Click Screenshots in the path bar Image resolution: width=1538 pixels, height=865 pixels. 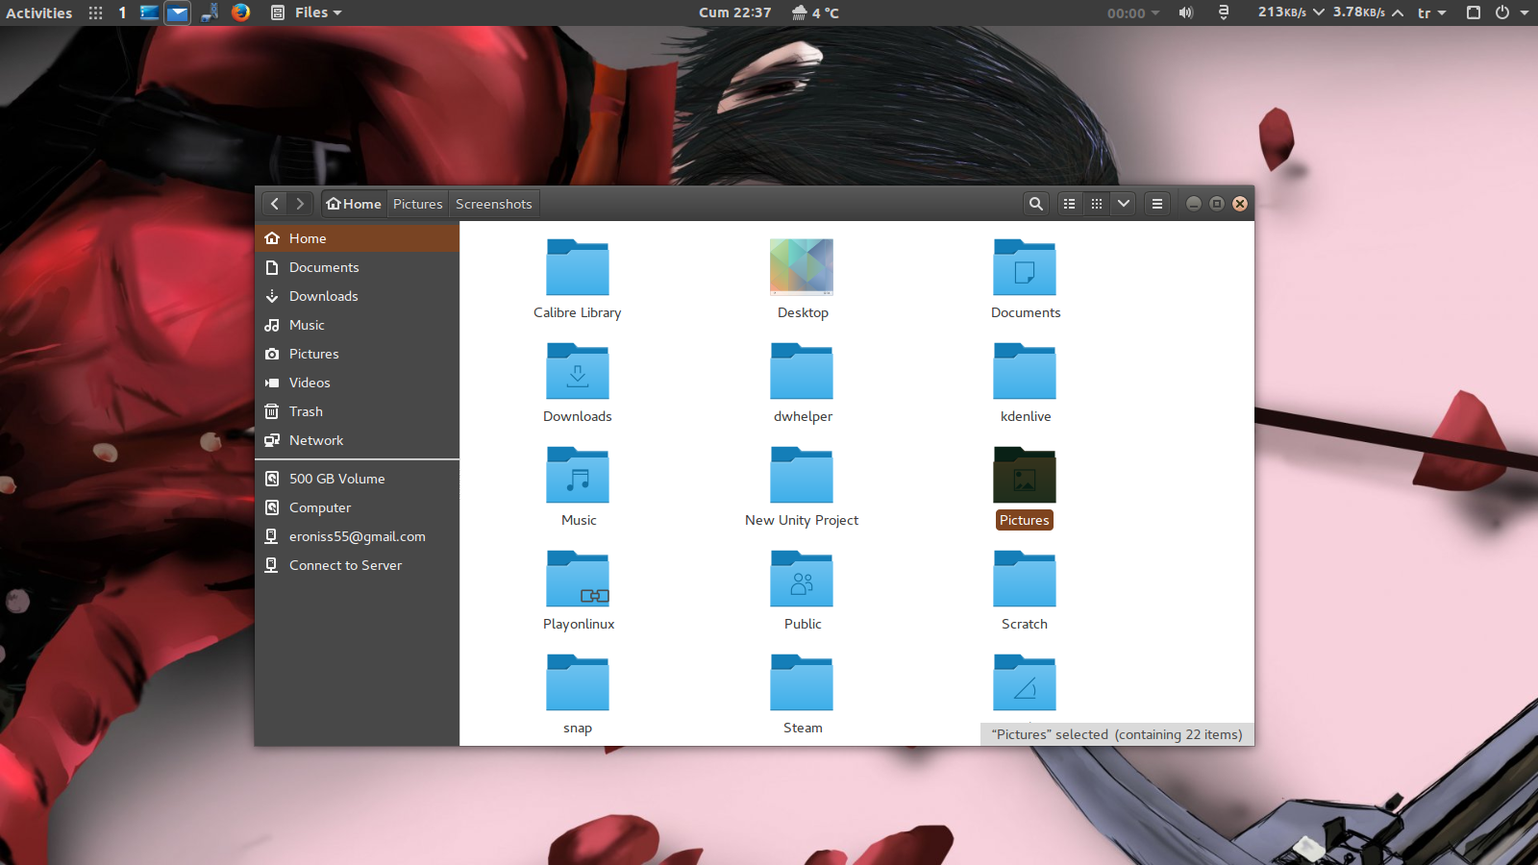[x=493, y=204]
